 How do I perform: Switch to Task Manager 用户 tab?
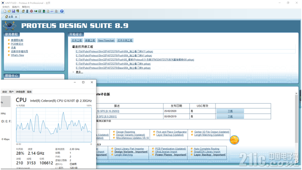tap(11, 92)
